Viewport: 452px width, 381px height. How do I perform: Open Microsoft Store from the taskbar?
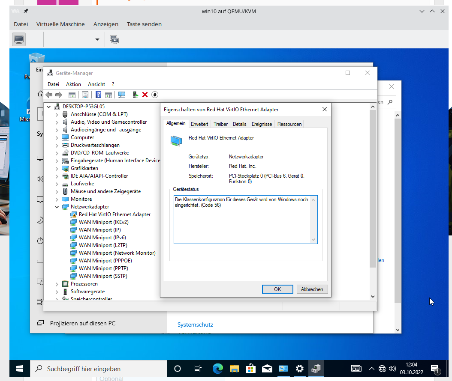[251, 369]
